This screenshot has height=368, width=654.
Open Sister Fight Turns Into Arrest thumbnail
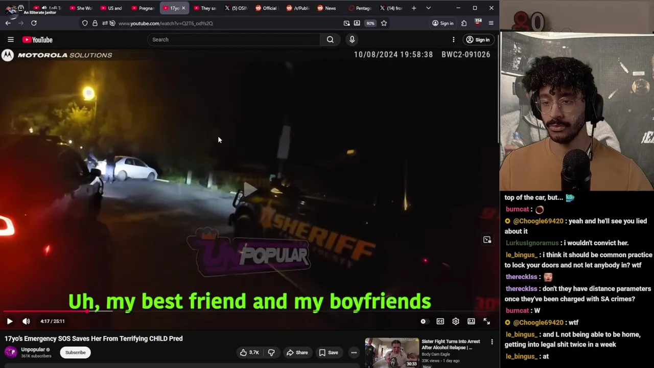coord(392,352)
